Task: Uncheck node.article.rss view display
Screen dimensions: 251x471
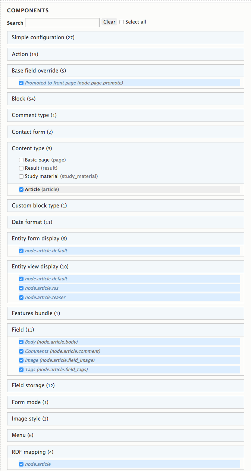Action: pyautogui.click(x=21, y=288)
